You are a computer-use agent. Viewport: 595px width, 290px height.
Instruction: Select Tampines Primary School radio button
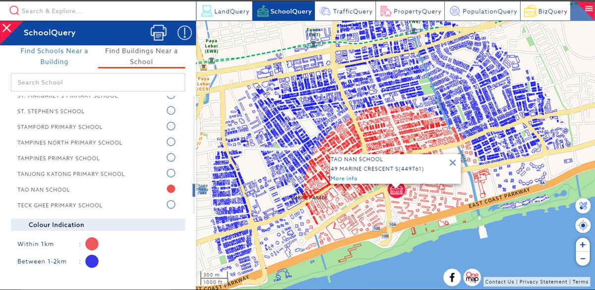[171, 158]
